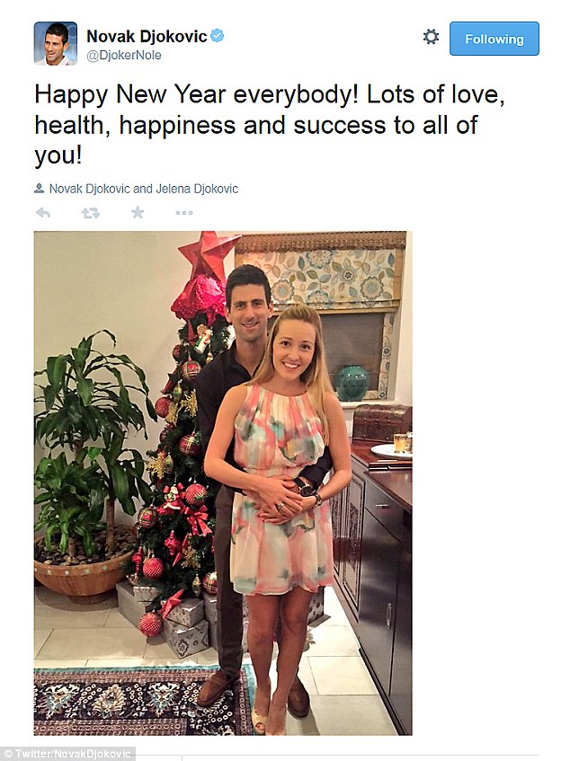Click the teal vase on the windowsill

pyautogui.click(x=352, y=383)
